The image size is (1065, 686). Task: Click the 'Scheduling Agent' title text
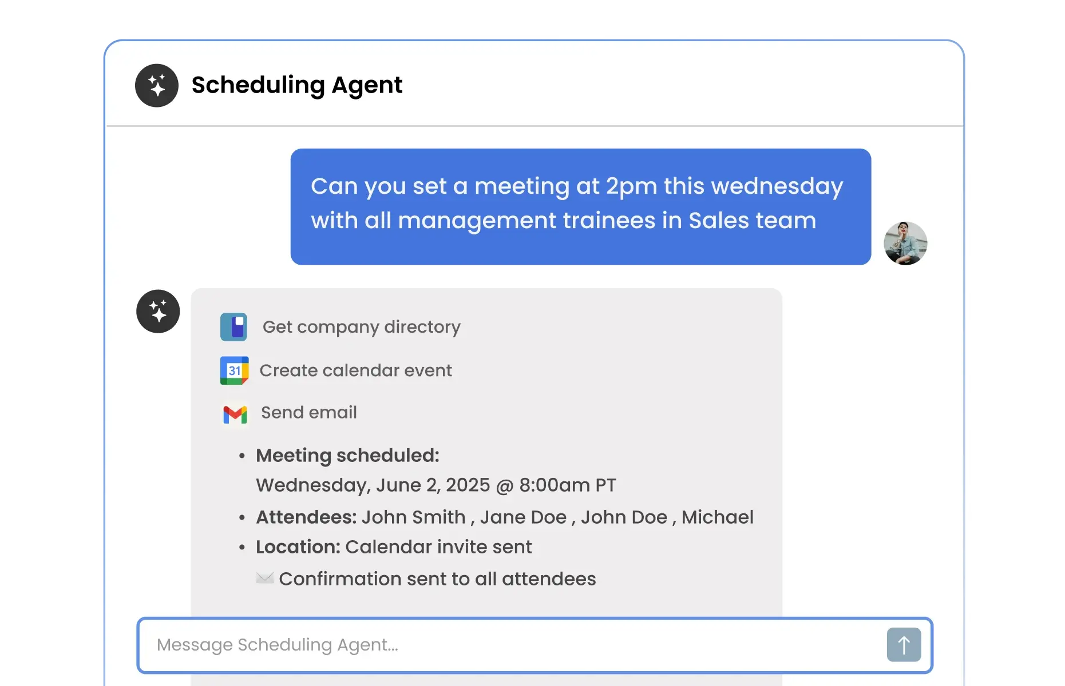pyautogui.click(x=297, y=85)
